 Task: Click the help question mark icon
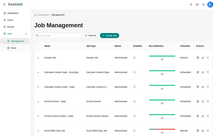197,4
